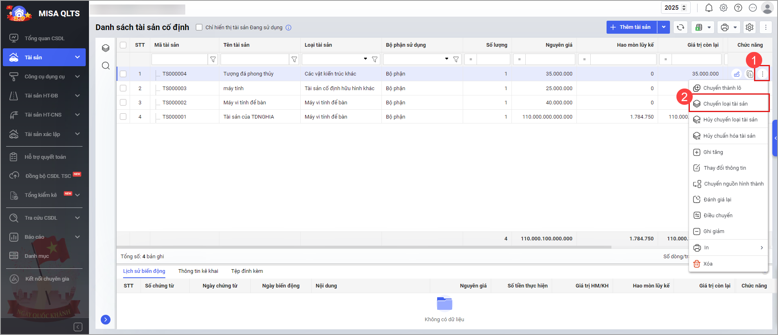
Task: Tick the select-all checkbox in table header
Action: point(123,45)
